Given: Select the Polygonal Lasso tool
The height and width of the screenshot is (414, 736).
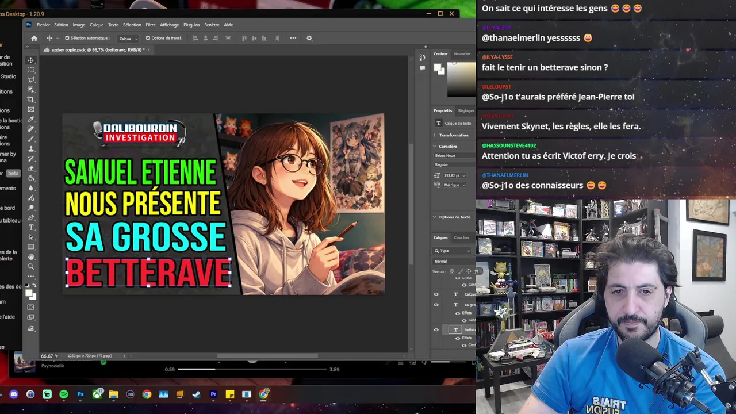Looking at the screenshot, I should tap(31, 79).
